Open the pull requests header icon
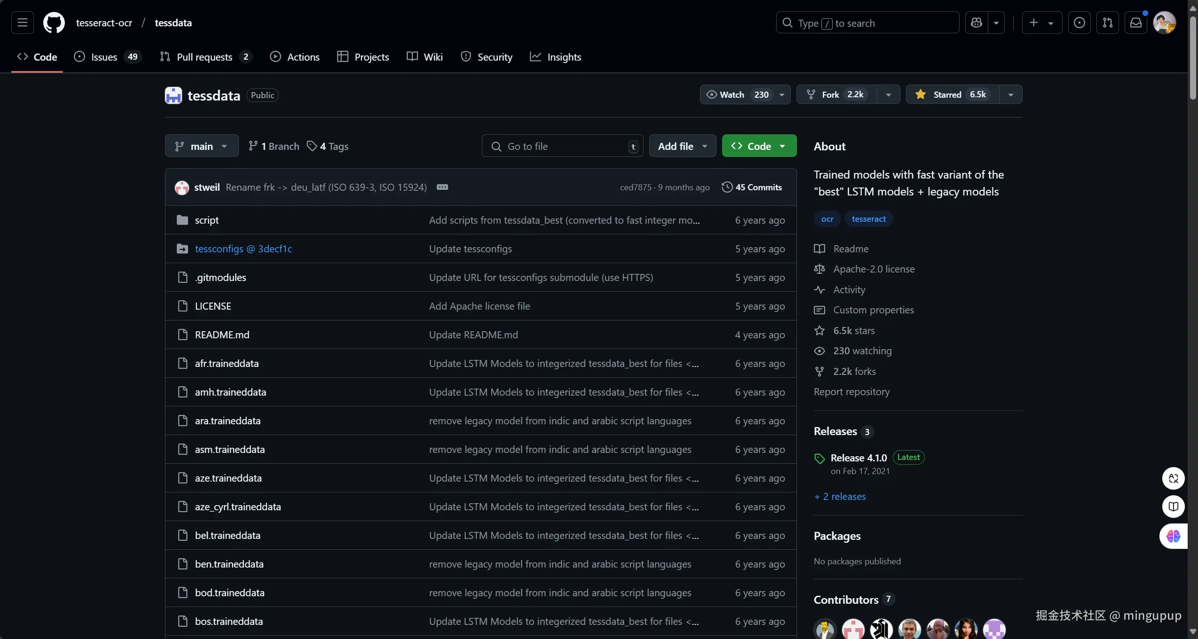Viewport: 1198px width, 639px height. pos(1107,23)
